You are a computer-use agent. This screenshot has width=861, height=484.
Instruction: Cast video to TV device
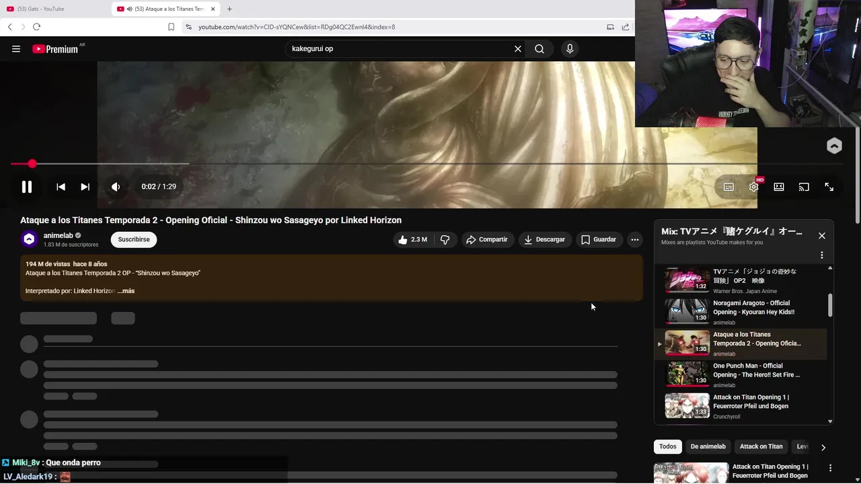tap(804, 187)
